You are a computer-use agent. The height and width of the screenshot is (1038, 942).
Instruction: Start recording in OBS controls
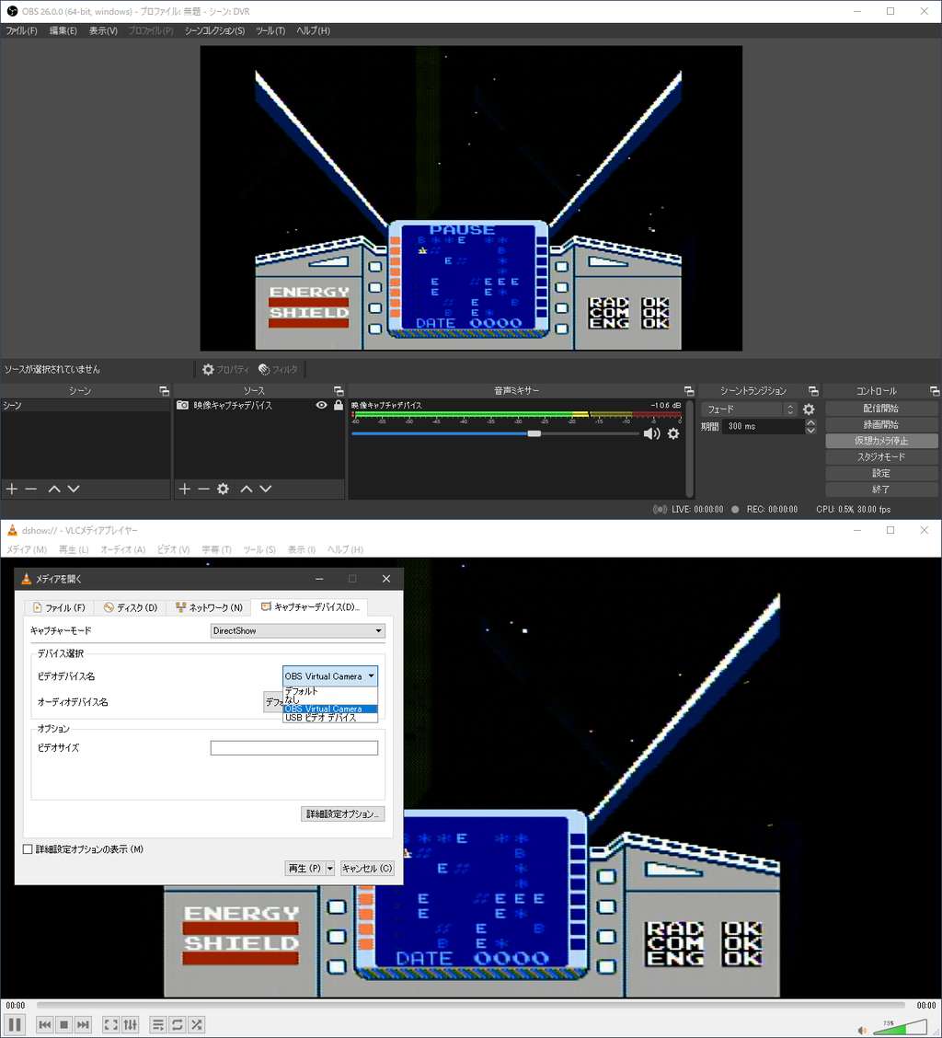pyautogui.click(x=881, y=425)
